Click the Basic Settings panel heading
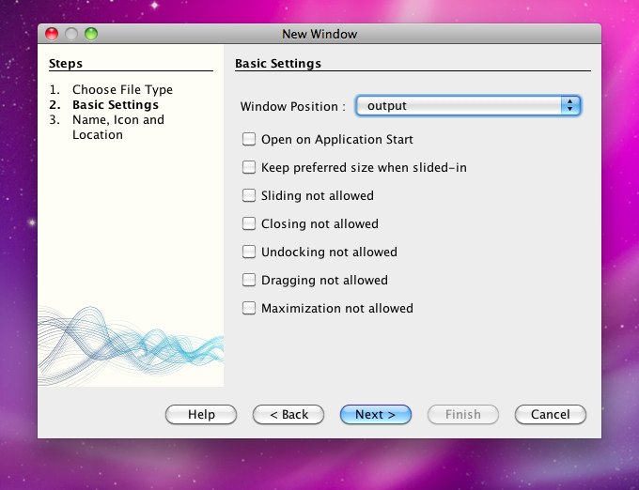 [278, 64]
